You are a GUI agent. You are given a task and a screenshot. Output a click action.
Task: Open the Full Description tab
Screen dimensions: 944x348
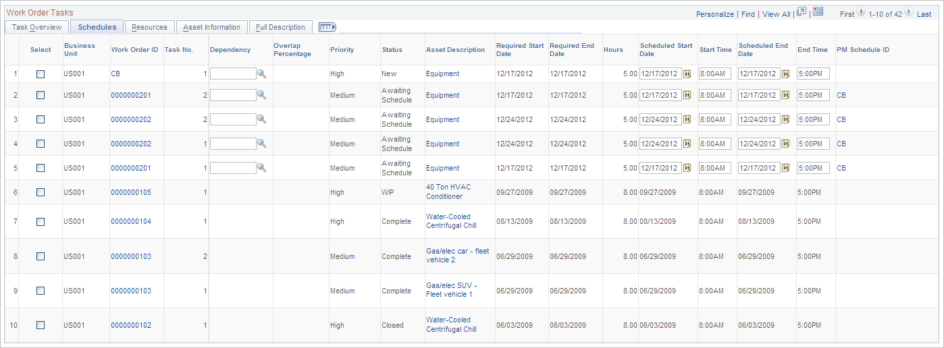(281, 27)
